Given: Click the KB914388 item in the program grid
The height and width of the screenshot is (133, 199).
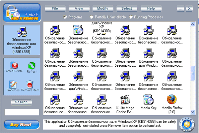Looking at the screenshot, I should (102, 32).
